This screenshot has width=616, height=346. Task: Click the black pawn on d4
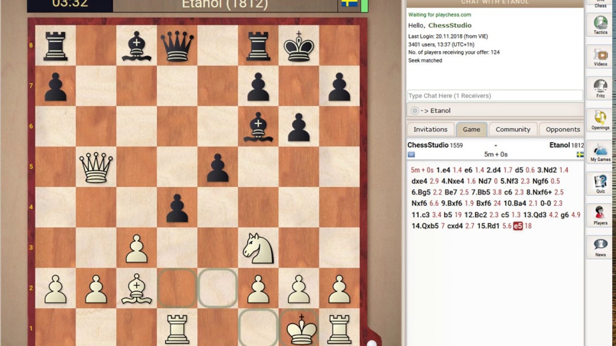(177, 207)
